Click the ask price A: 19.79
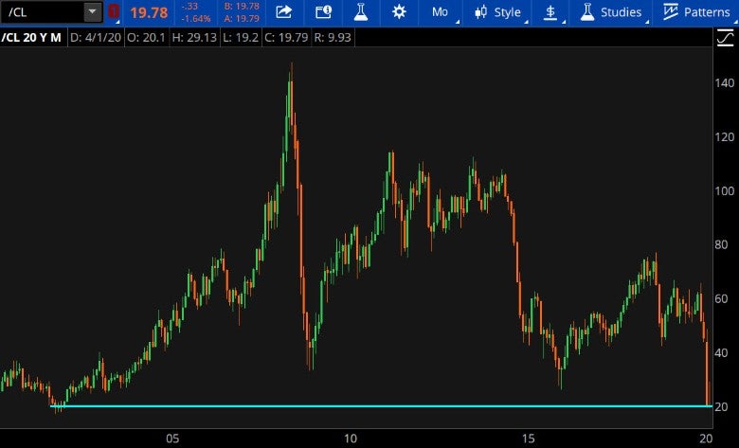739x448 pixels. click(242, 18)
